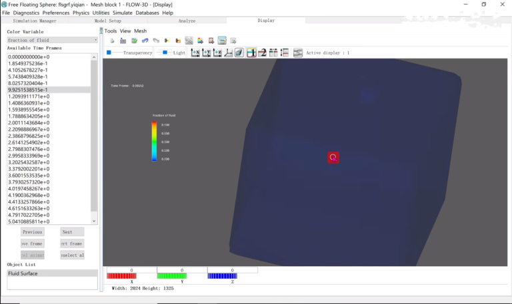Screen dimensions: 512x304
Task: Open the File menu
Action: pyautogui.click(x=6, y=13)
